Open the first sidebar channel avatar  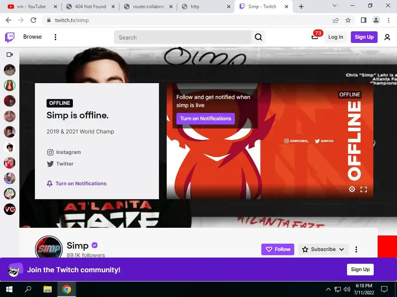click(10, 70)
